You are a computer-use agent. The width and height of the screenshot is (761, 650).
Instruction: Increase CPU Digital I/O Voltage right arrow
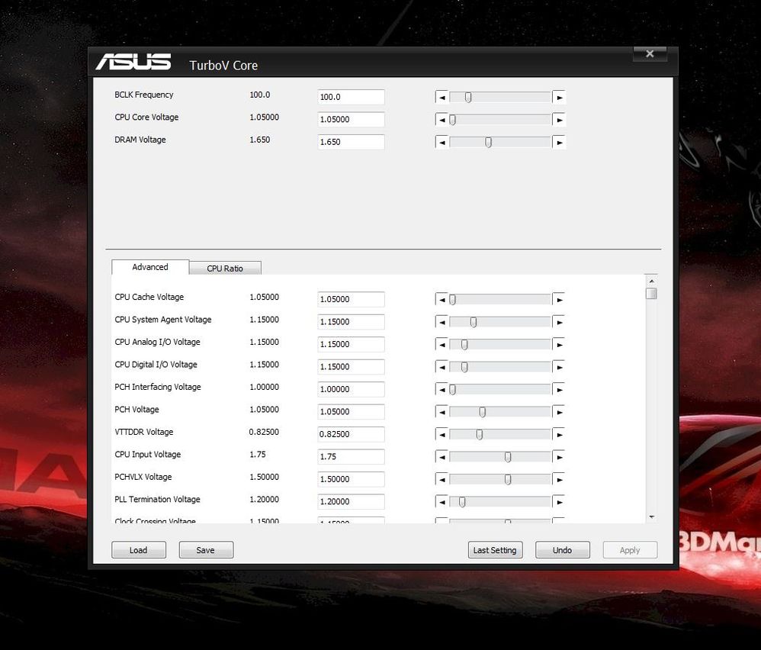tap(559, 367)
